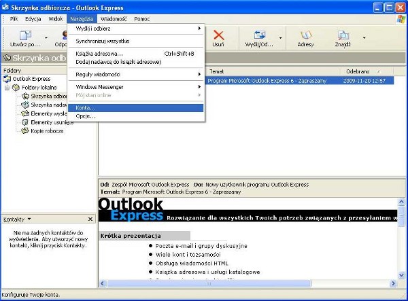Viewport: 408px width, 301px height.
Task: Expand Reguły wiadomości submenu arrow
Action: (x=199, y=74)
